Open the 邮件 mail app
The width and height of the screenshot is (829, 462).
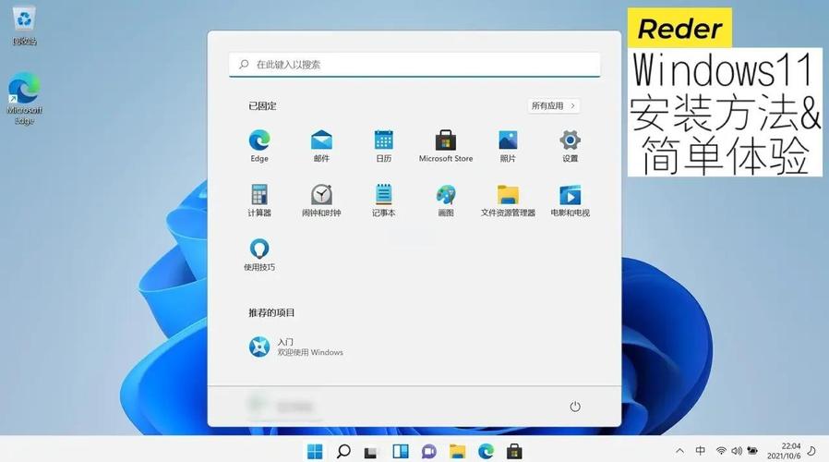[321, 146]
